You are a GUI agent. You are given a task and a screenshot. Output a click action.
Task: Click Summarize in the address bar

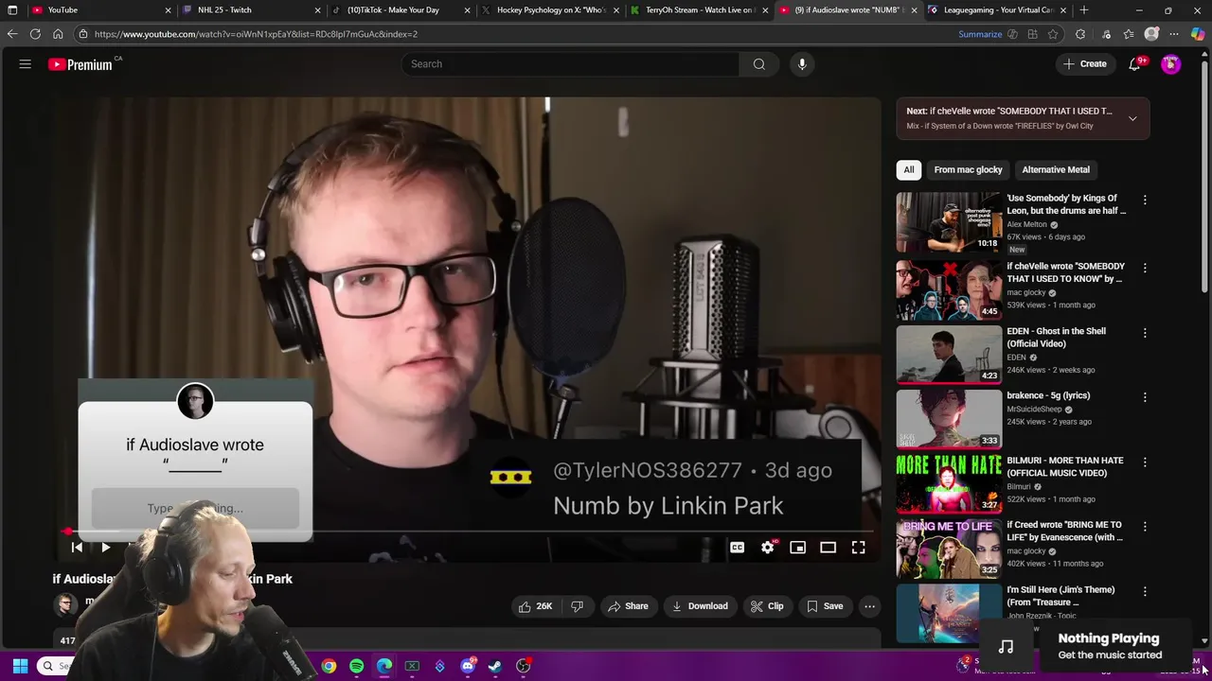tap(980, 34)
